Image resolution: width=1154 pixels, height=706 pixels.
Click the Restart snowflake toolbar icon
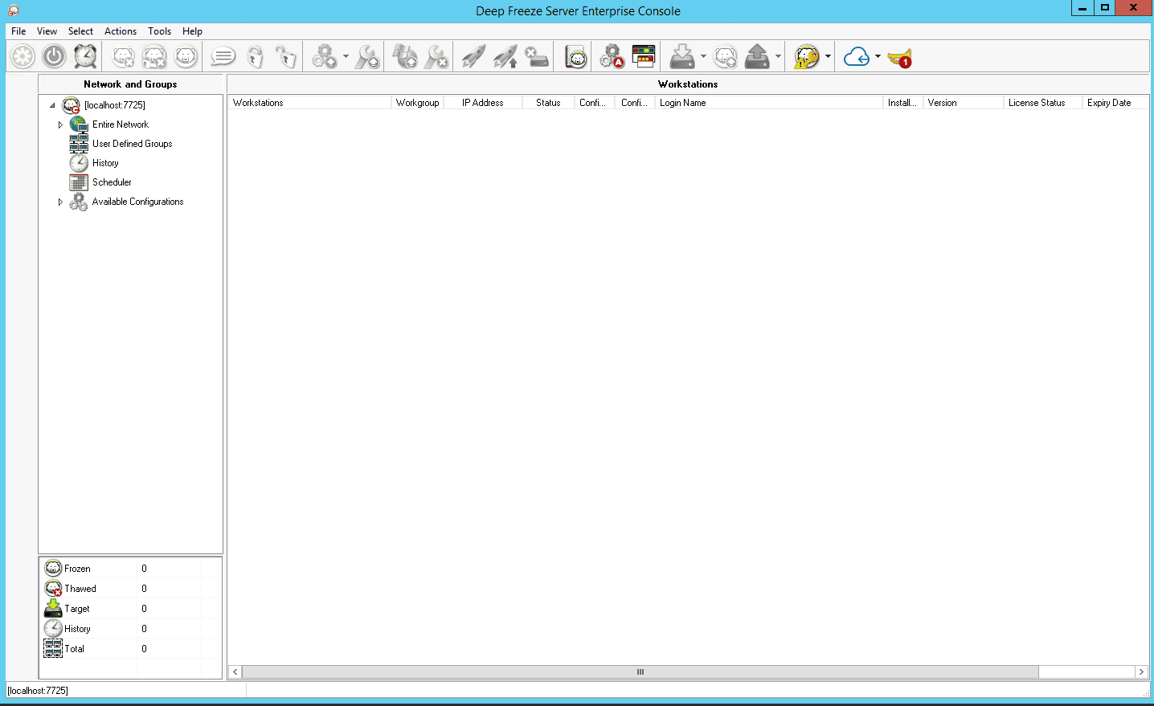point(23,57)
